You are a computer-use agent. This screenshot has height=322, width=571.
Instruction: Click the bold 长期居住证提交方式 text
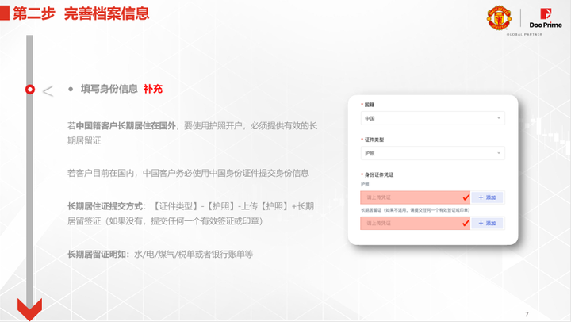coord(105,206)
